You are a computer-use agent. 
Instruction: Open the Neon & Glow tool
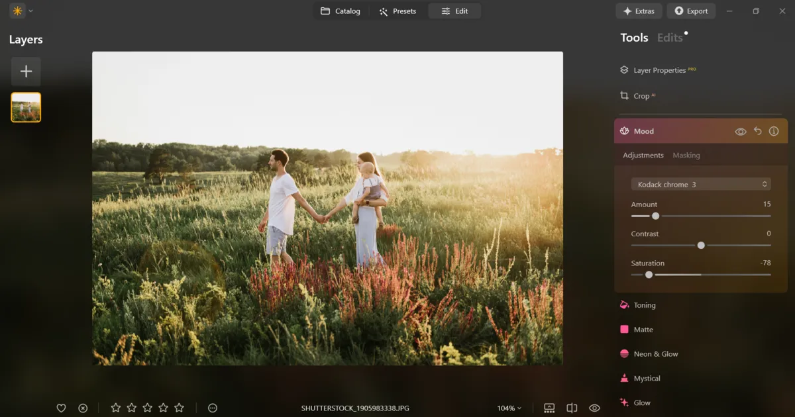click(655, 354)
